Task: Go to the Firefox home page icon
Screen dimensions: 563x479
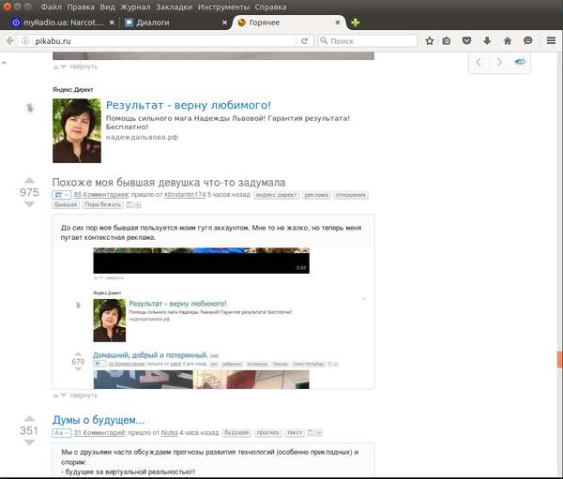Action: click(508, 41)
